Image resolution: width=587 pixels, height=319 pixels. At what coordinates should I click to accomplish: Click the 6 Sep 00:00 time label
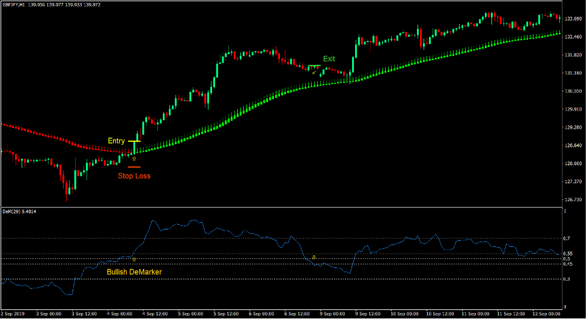tap(262, 314)
